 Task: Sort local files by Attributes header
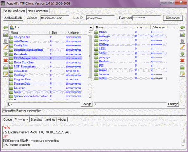click(x=74, y=33)
